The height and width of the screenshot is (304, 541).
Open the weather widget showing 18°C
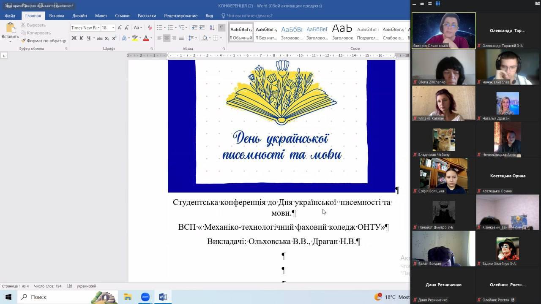pyautogui.click(x=392, y=297)
